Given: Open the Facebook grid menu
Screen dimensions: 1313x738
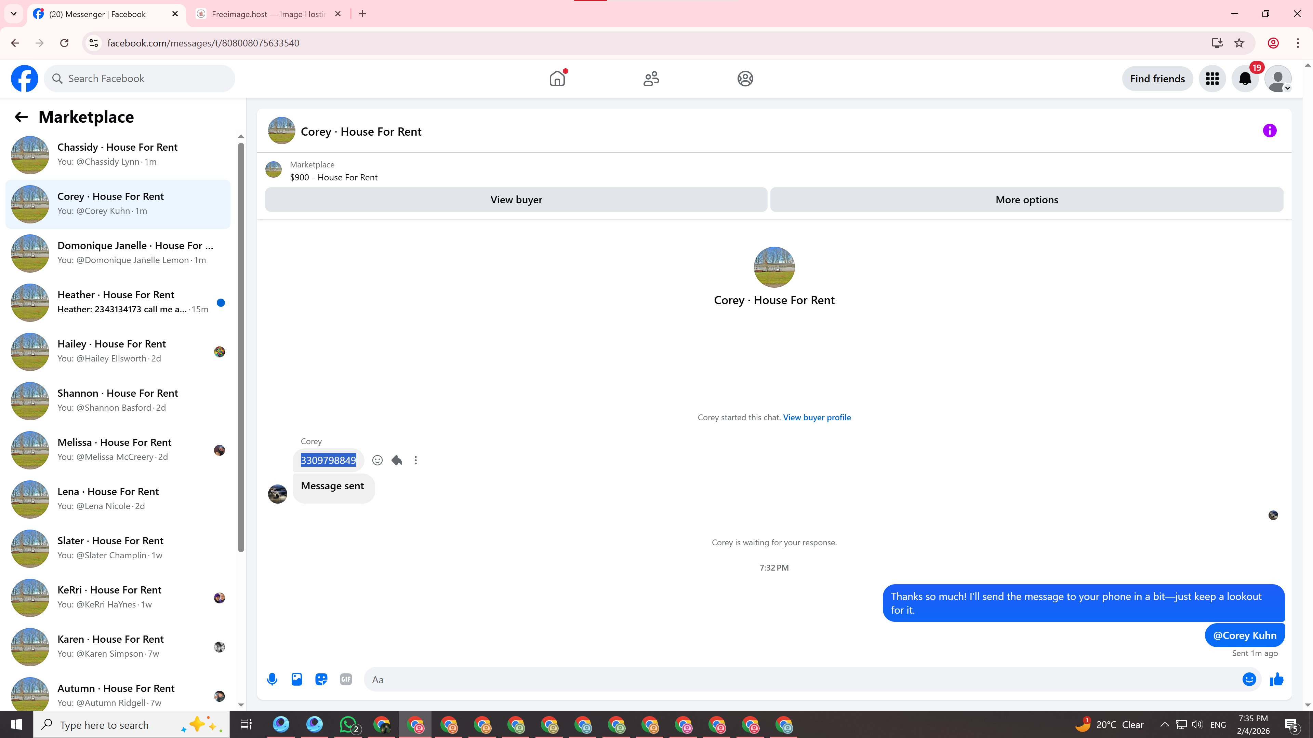Looking at the screenshot, I should click(x=1212, y=79).
